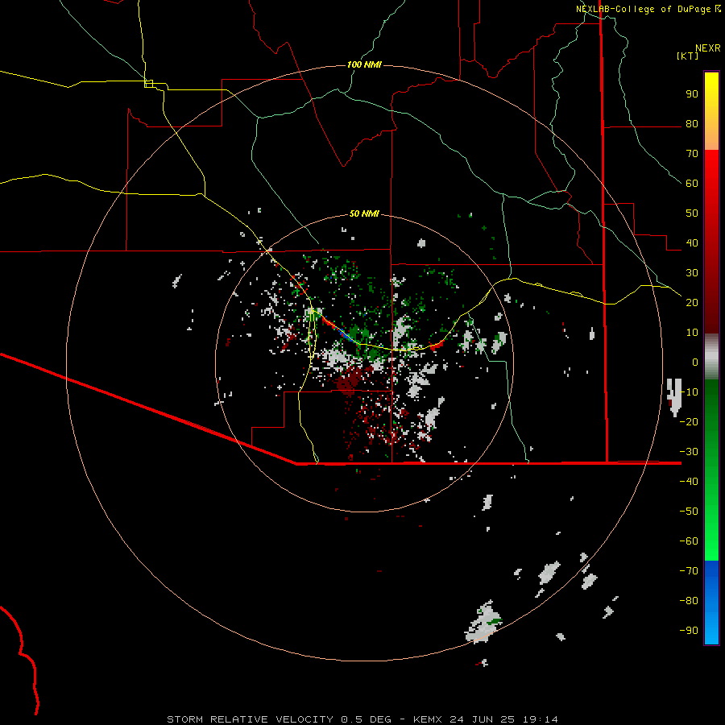
Task: Click the Storm Relative Velocity caption at bottom
Action: point(362,719)
